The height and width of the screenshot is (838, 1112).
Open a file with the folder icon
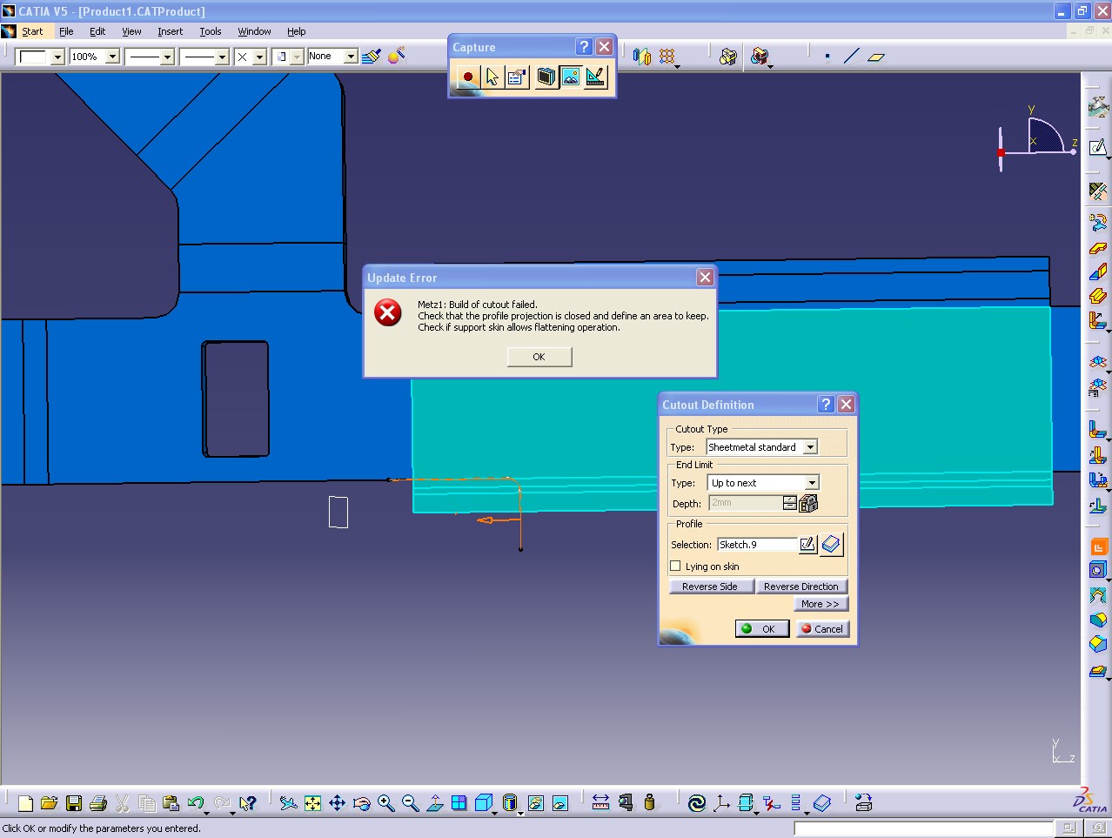point(49,803)
